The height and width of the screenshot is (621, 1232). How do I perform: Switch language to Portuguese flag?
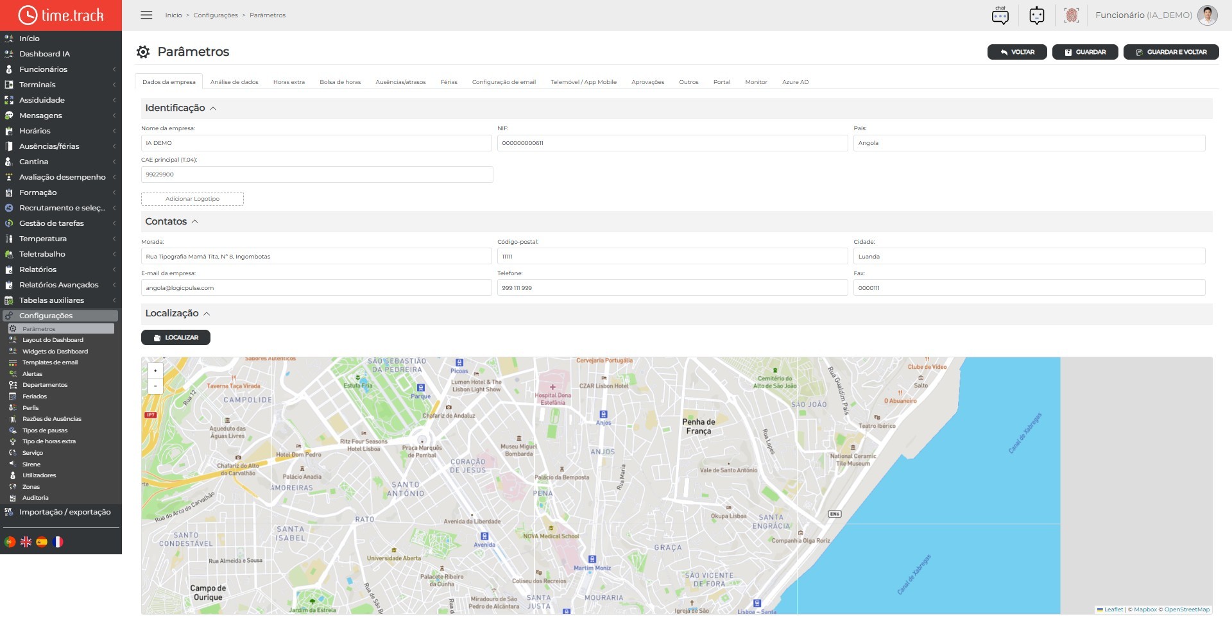click(x=10, y=541)
